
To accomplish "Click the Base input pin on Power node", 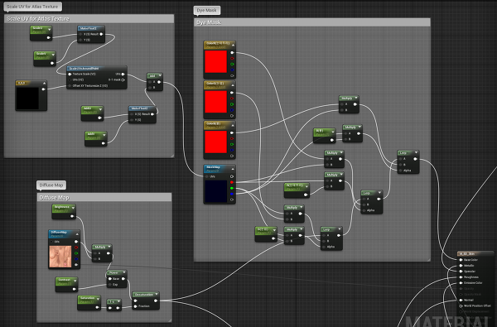I will pyautogui.click(x=110, y=279).
